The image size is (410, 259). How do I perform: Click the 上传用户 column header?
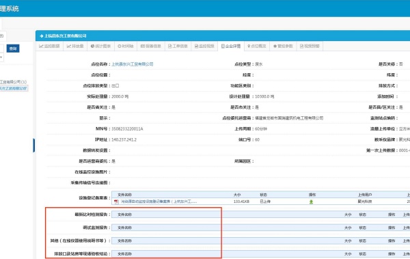coord(365,195)
